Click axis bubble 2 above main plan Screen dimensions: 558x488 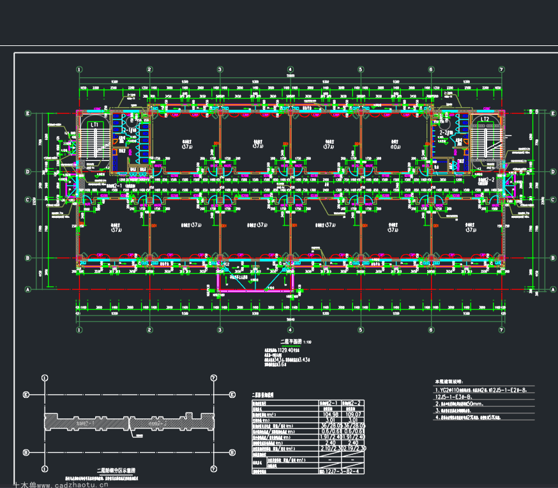pos(149,70)
